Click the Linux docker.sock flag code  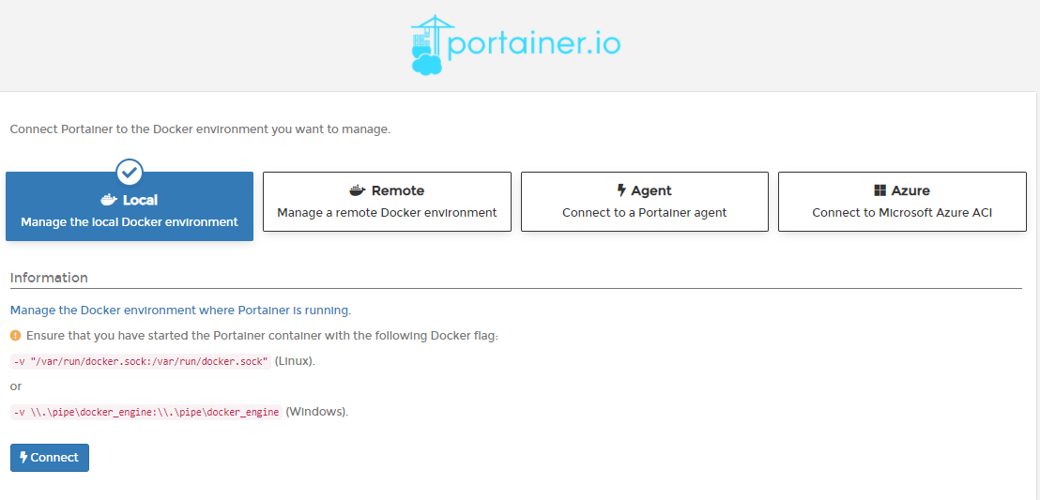(141, 361)
